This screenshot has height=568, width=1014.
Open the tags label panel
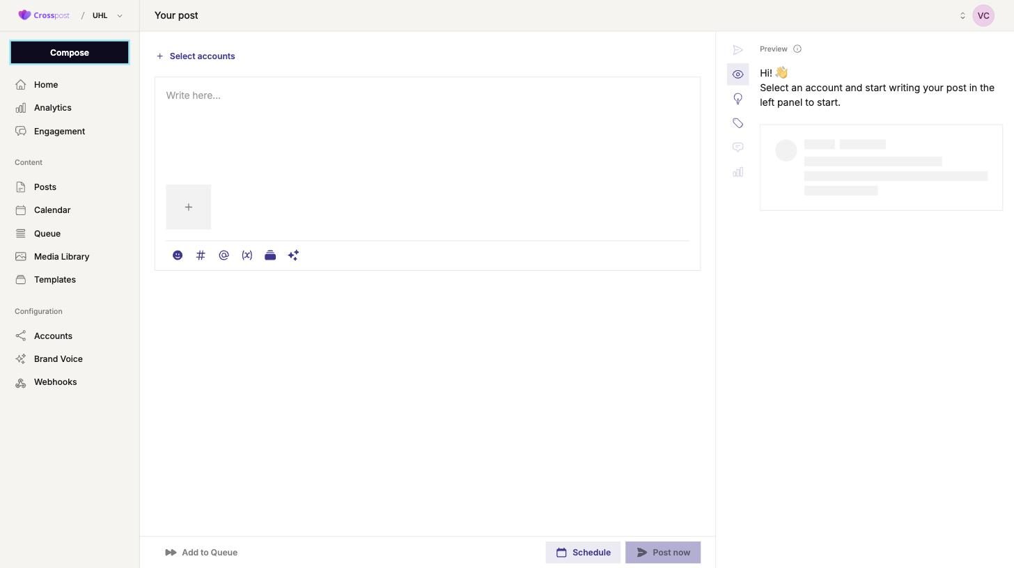pos(738,123)
